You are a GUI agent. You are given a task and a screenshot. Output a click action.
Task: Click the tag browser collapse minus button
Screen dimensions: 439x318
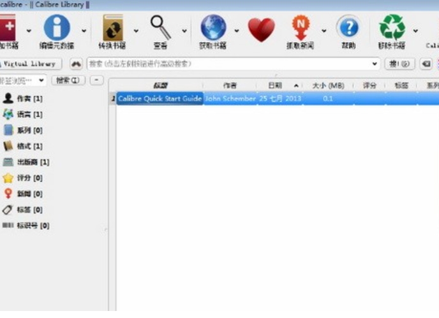pos(96,80)
